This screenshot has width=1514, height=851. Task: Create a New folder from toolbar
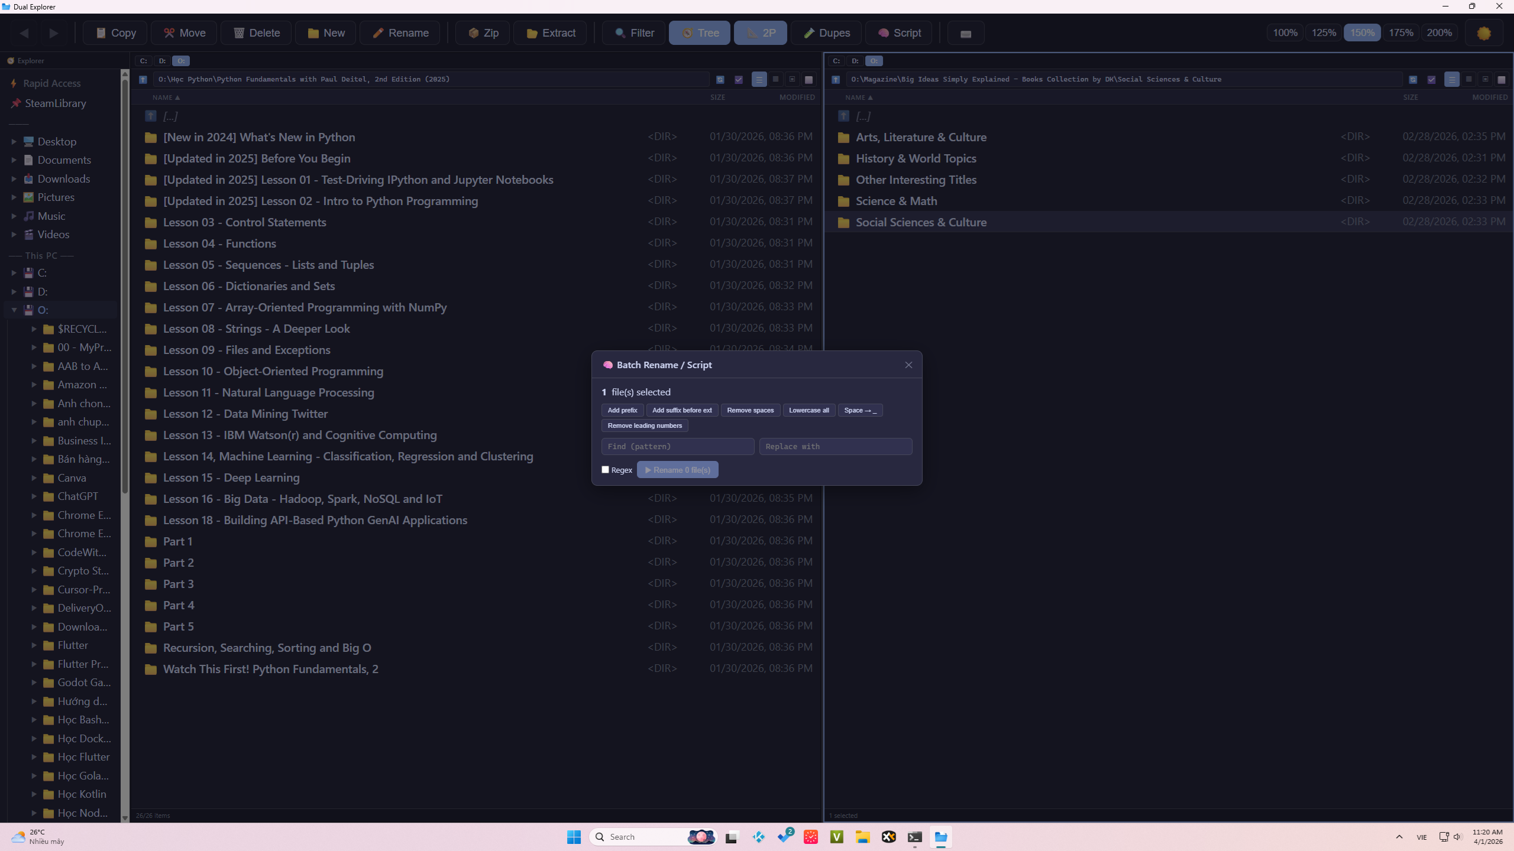click(325, 33)
